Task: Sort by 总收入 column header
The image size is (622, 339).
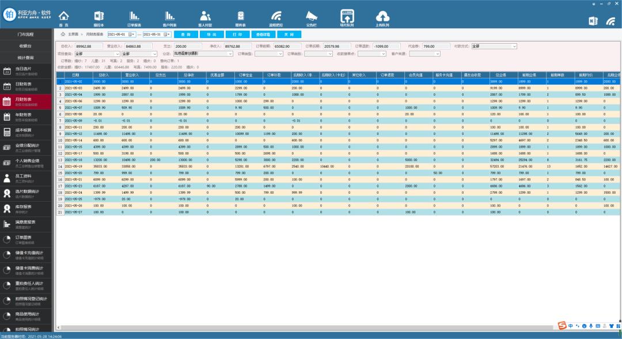Action: [x=104, y=75]
